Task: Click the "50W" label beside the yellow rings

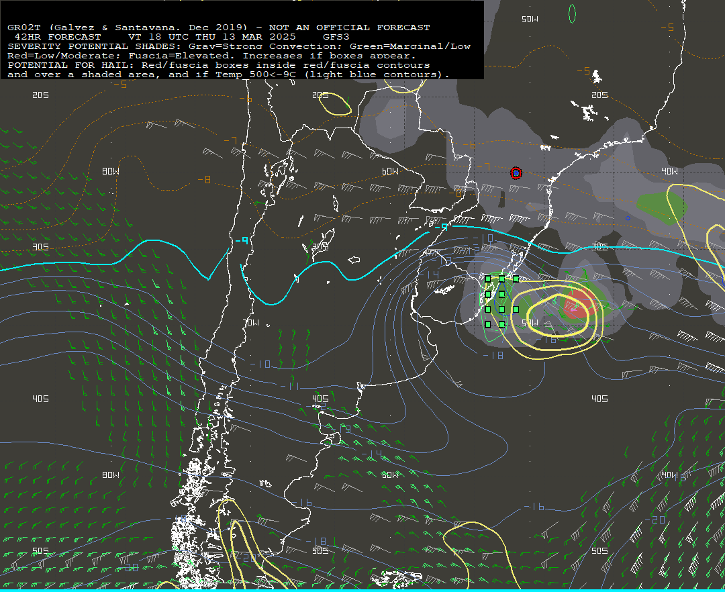Action: [530, 323]
